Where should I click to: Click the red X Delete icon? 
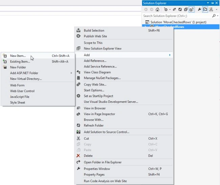coord(78,156)
